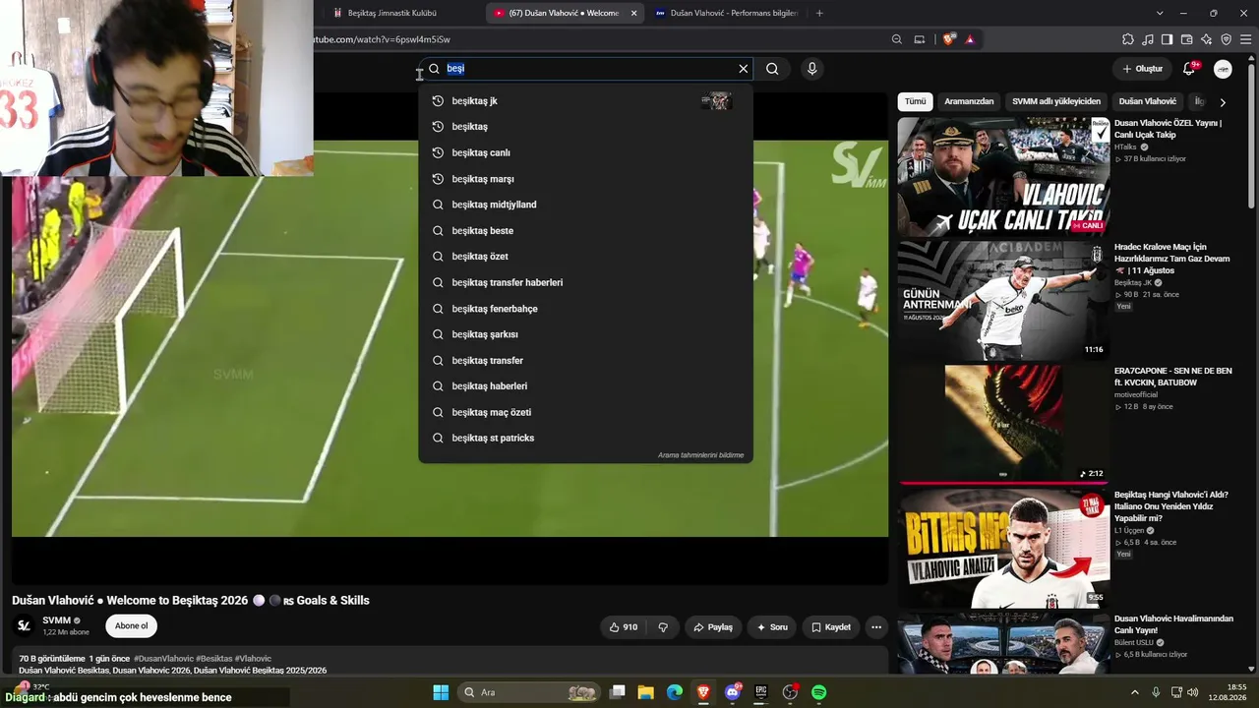The image size is (1259, 708).
Task: Subscribe with the Abone ol button
Action: [131, 626]
